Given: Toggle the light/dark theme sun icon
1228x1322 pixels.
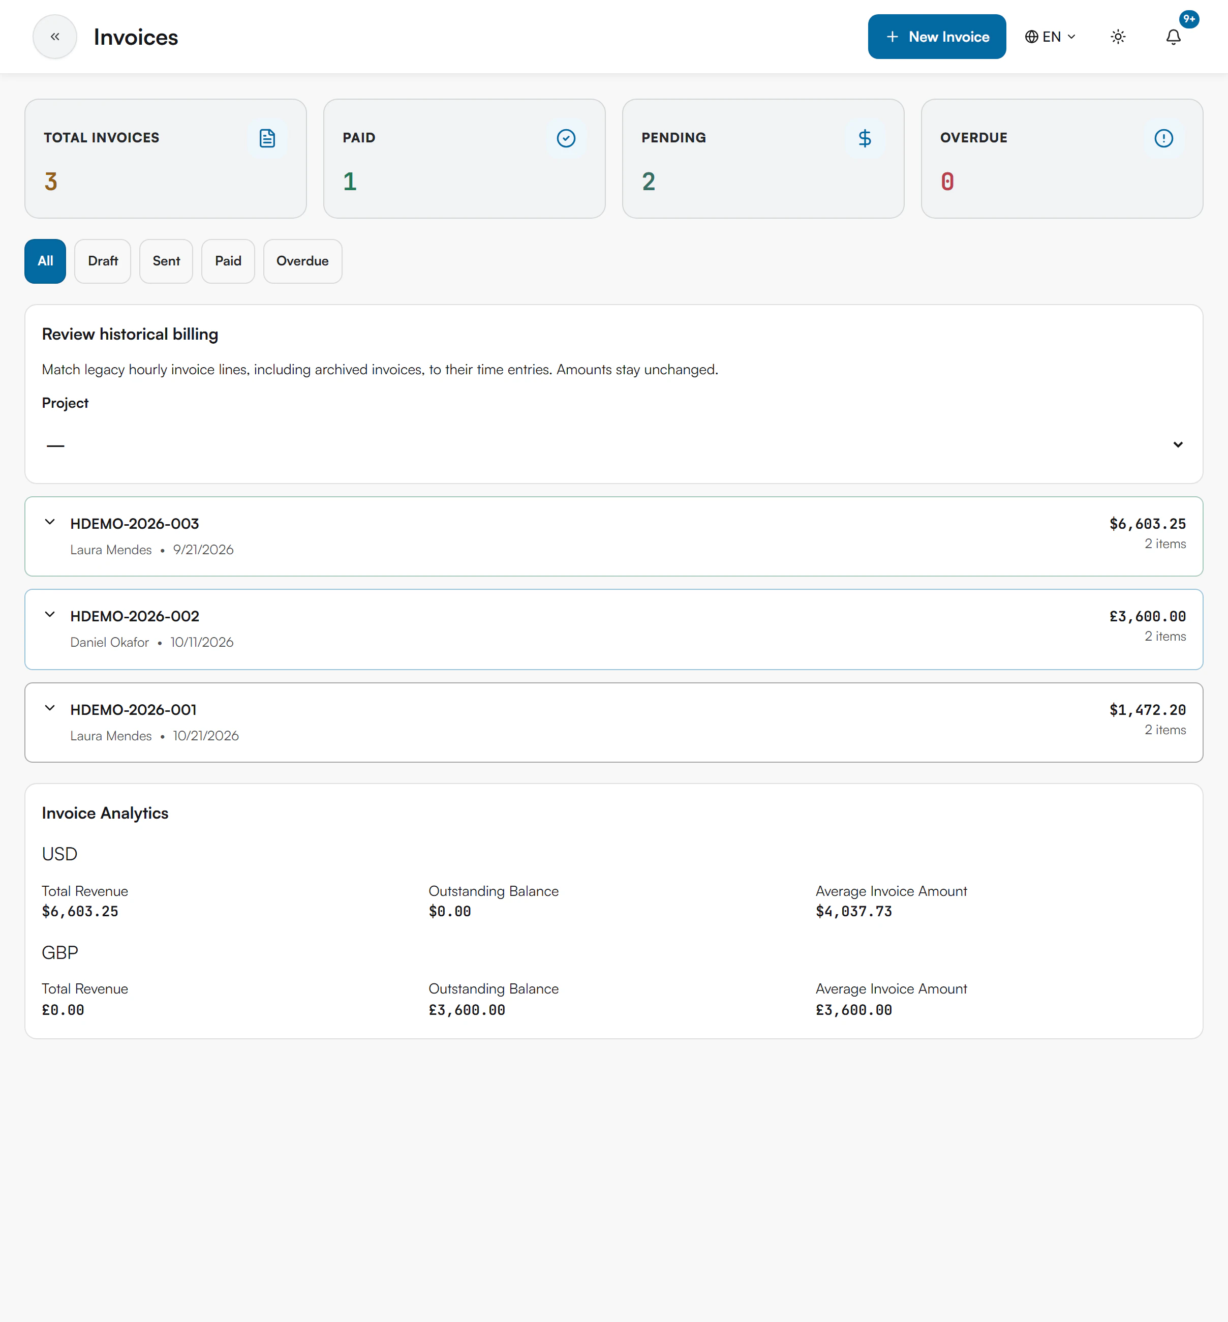Looking at the screenshot, I should [x=1118, y=37].
